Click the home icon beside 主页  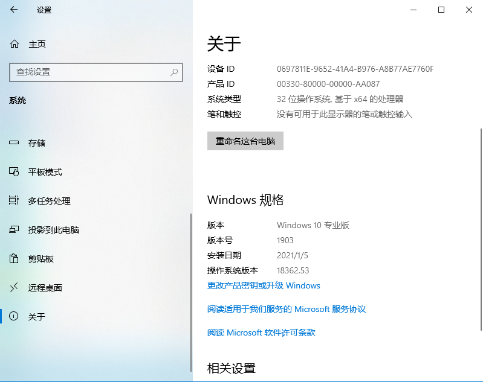click(14, 44)
